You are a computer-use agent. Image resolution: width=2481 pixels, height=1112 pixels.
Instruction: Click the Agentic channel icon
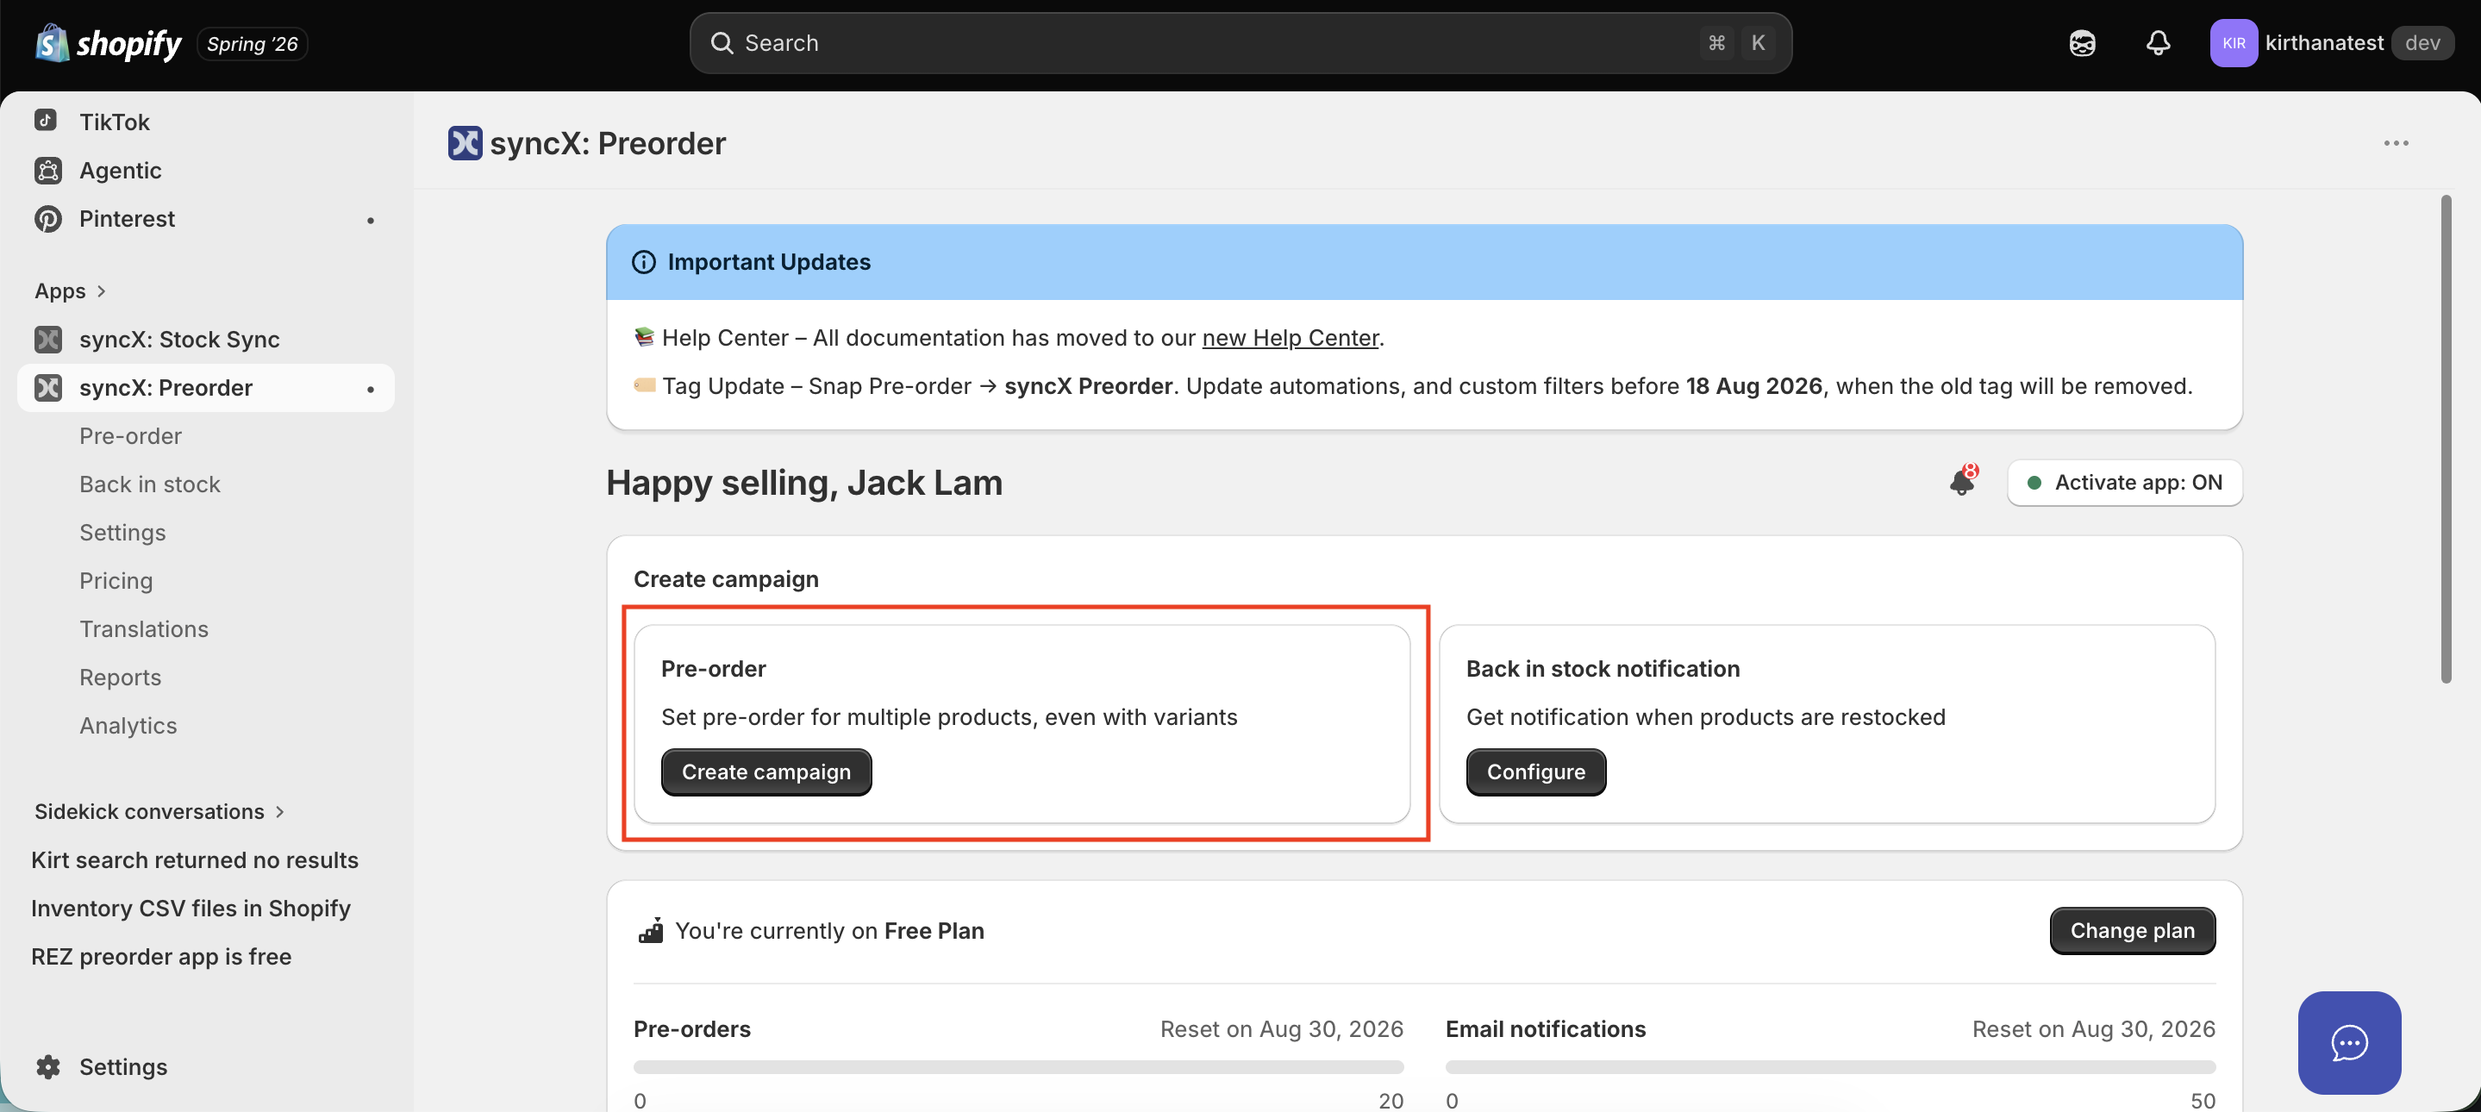click(x=47, y=171)
